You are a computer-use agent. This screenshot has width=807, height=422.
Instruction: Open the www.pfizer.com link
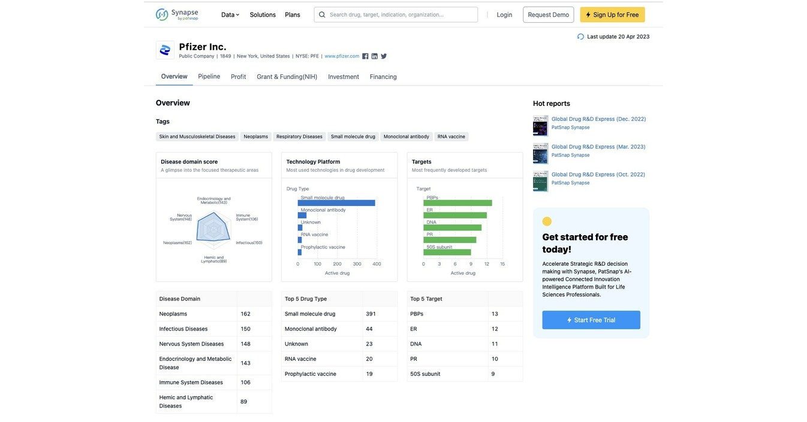(x=342, y=54)
